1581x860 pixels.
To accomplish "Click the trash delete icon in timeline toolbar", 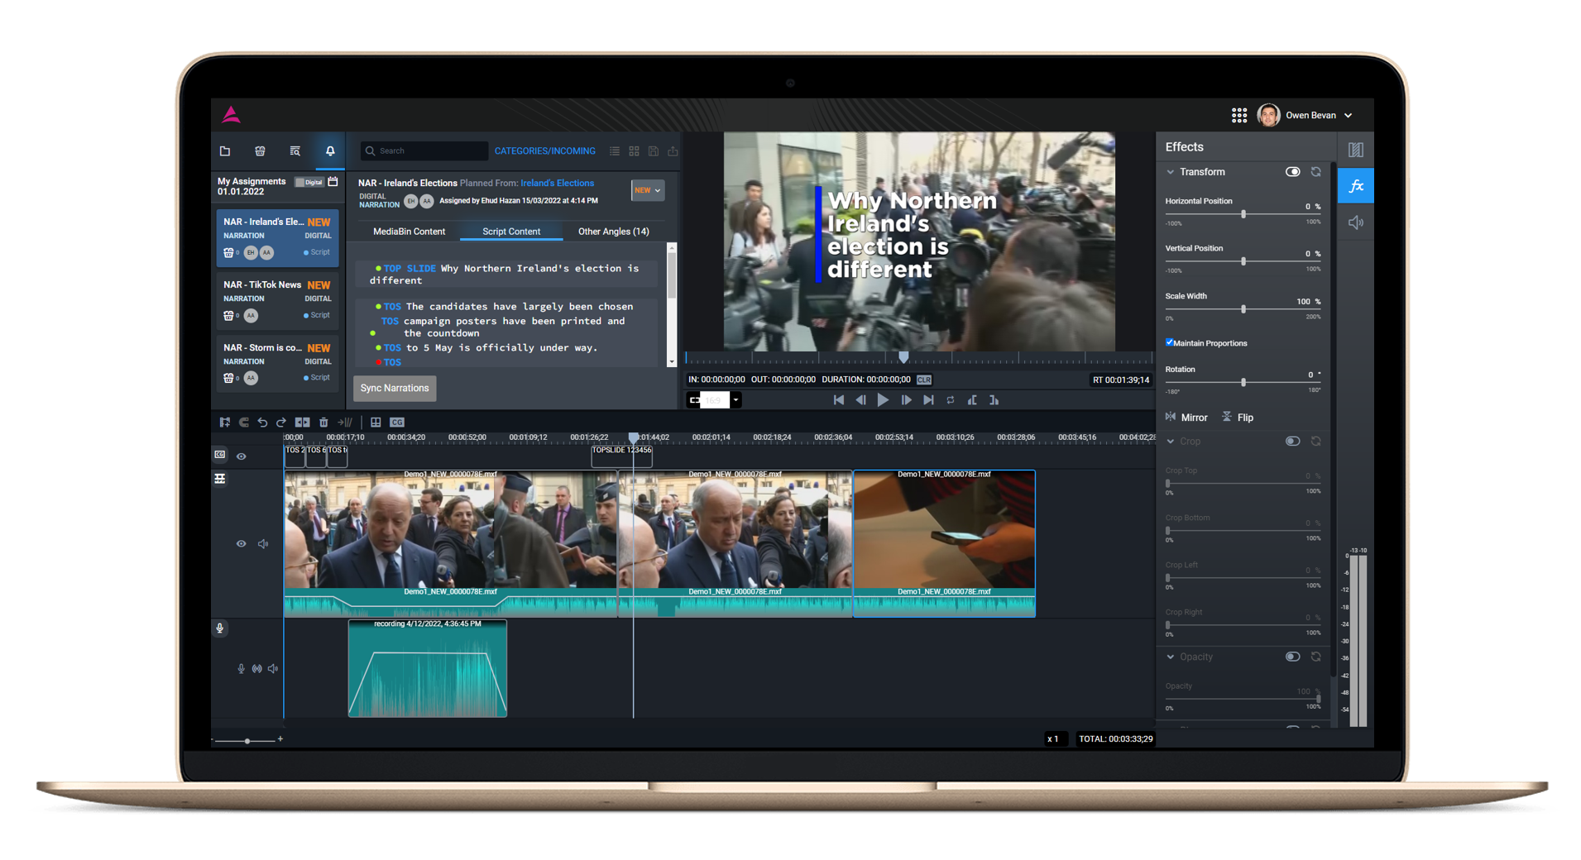I will tap(323, 423).
